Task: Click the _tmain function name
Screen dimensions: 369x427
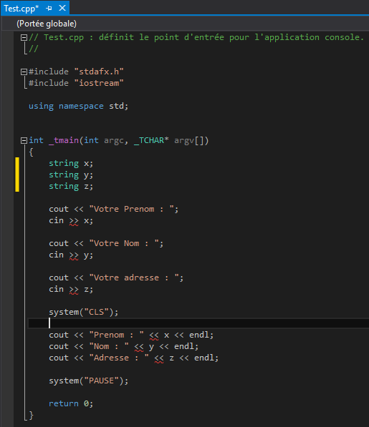Action: (64, 140)
